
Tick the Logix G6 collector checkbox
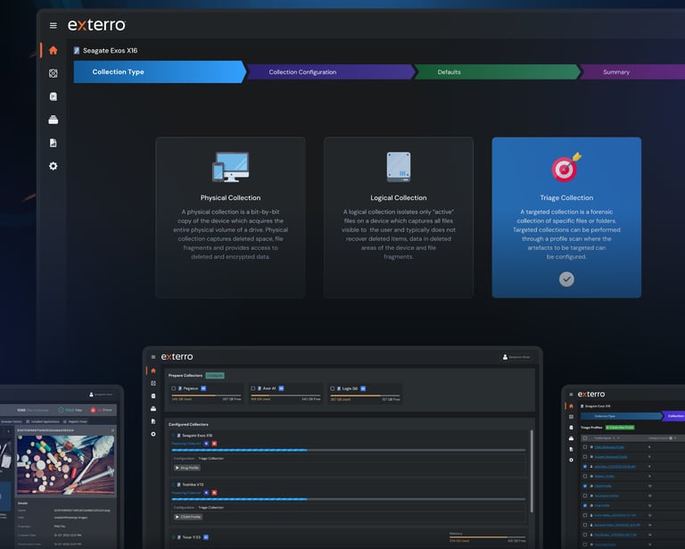click(332, 388)
